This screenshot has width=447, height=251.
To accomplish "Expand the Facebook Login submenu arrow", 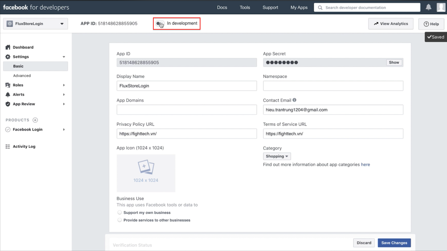I will pyautogui.click(x=64, y=130).
